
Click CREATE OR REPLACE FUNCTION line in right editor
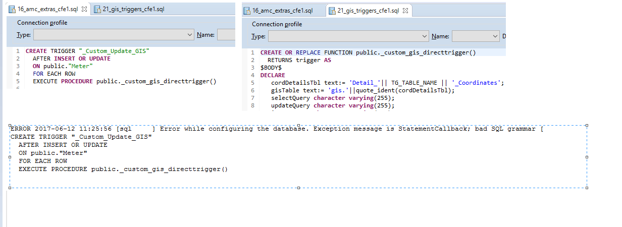368,52
